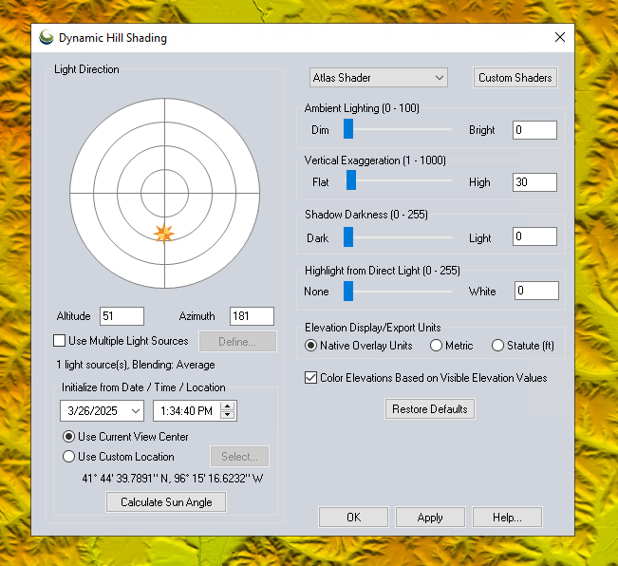
Task: Click the 'High' label of Vertical Exaggeration
Action: click(x=479, y=182)
